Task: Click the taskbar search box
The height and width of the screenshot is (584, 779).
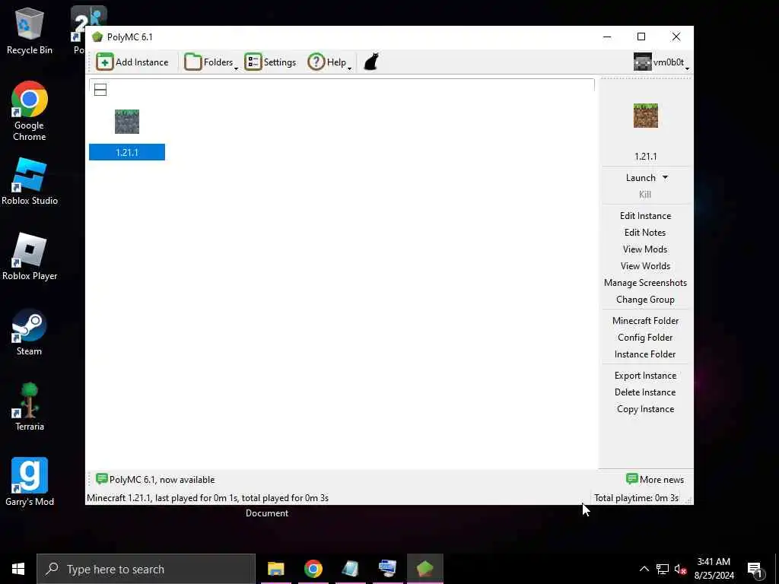Action: pos(146,569)
